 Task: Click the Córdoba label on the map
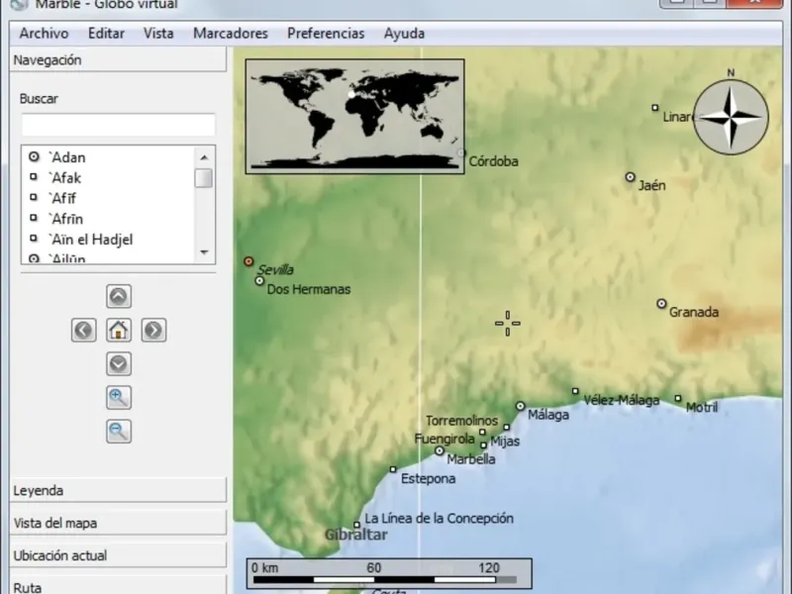click(x=493, y=161)
